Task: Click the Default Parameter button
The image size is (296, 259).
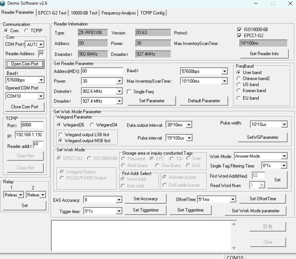Action: pyautogui.click(x=204, y=101)
